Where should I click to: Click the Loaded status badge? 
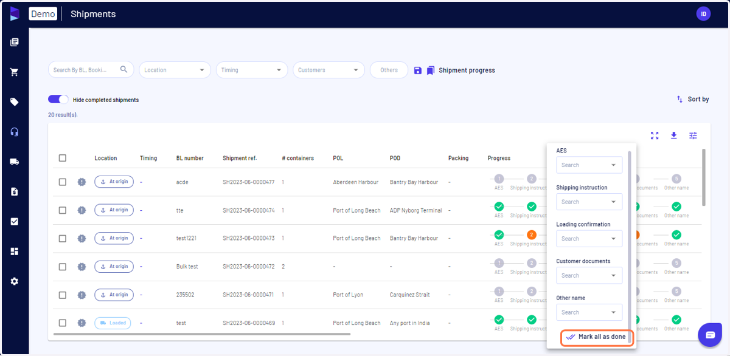(x=113, y=323)
